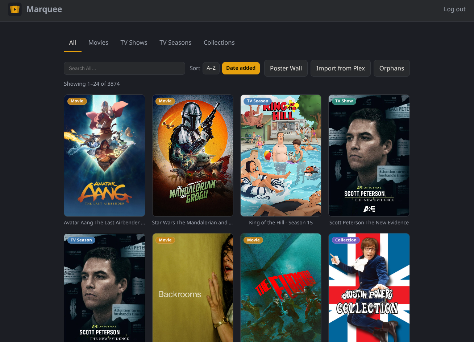Click Import from Plex button
This screenshot has width=474, height=342.
[340, 68]
